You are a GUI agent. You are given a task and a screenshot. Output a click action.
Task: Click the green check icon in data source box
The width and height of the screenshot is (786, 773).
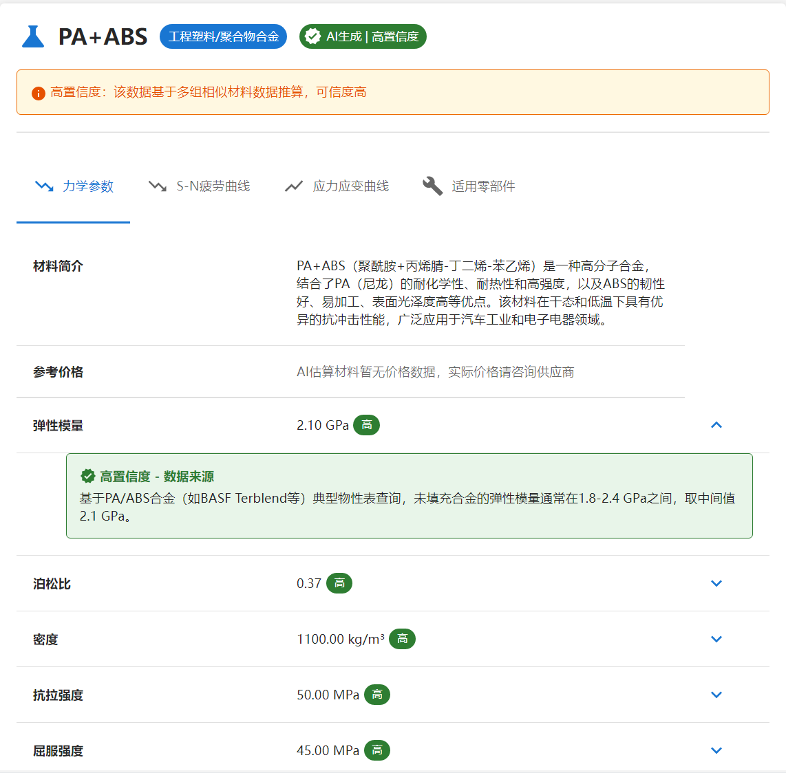click(x=88, y=476)
